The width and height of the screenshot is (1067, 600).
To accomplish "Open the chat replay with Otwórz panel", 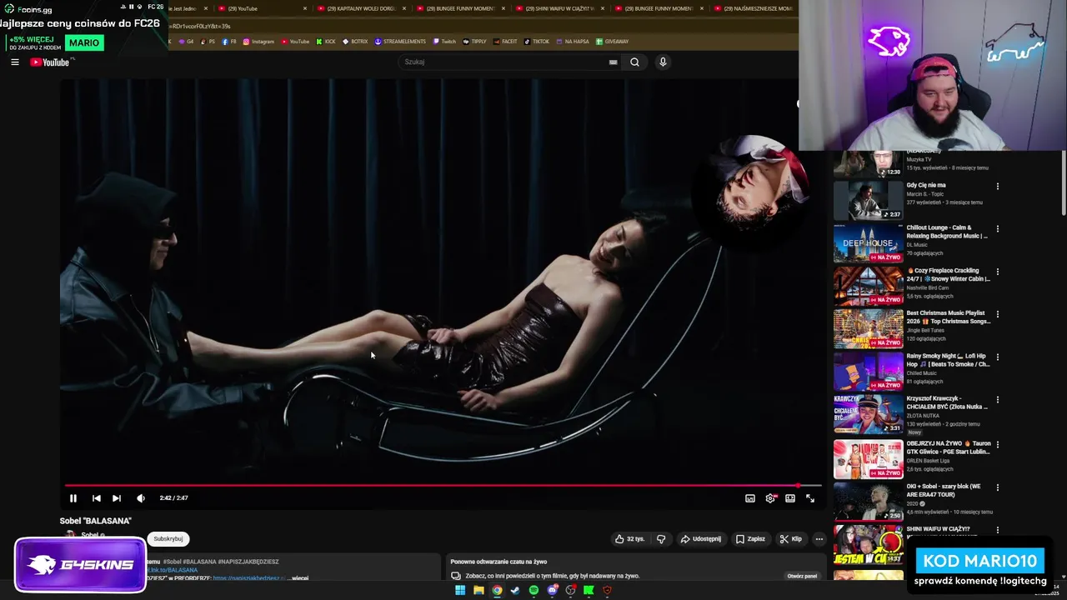I will [802, 576].
